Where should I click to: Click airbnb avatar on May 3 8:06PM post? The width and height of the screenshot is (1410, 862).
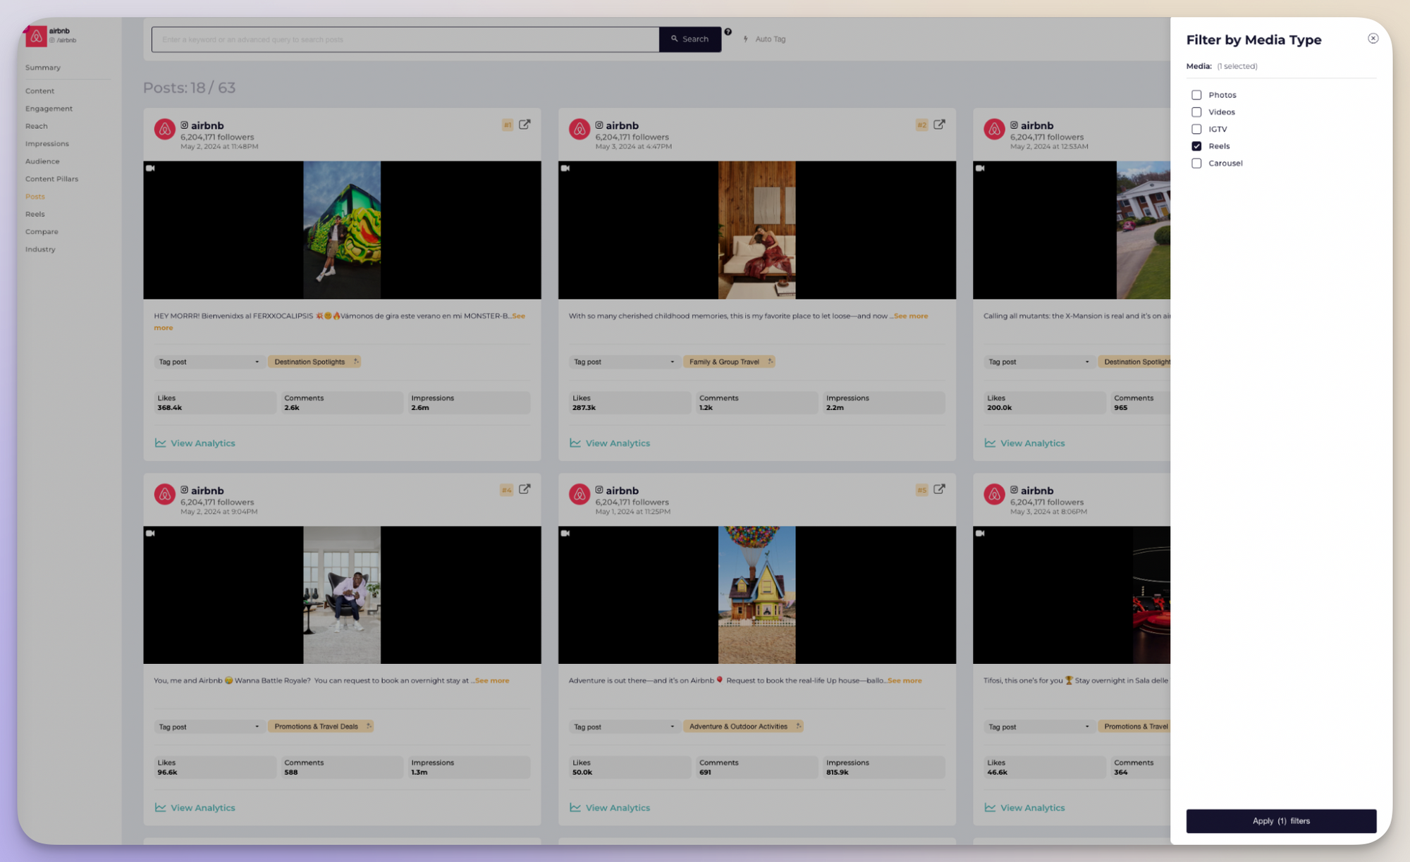(x=994, y=494)
